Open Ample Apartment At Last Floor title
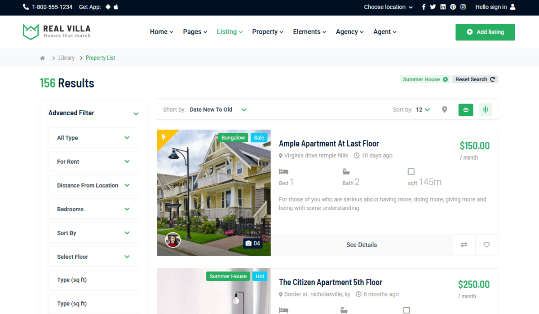539x314 pixels. point(329,144)
